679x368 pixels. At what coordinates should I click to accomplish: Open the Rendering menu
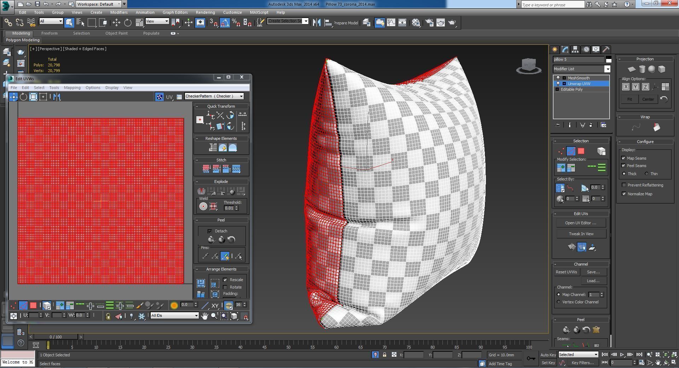205,12
